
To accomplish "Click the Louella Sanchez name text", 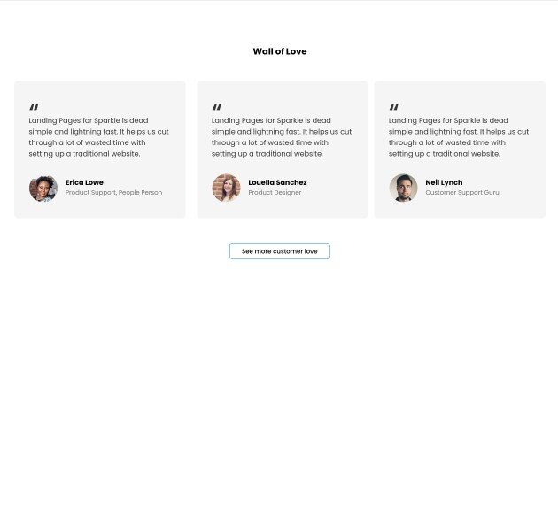I will (x=277, y=182).
